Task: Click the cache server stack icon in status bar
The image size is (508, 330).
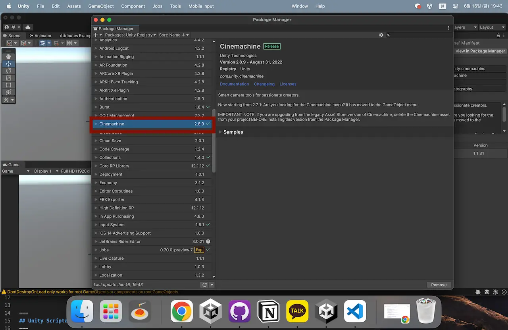Action: [x=487, y=292]
